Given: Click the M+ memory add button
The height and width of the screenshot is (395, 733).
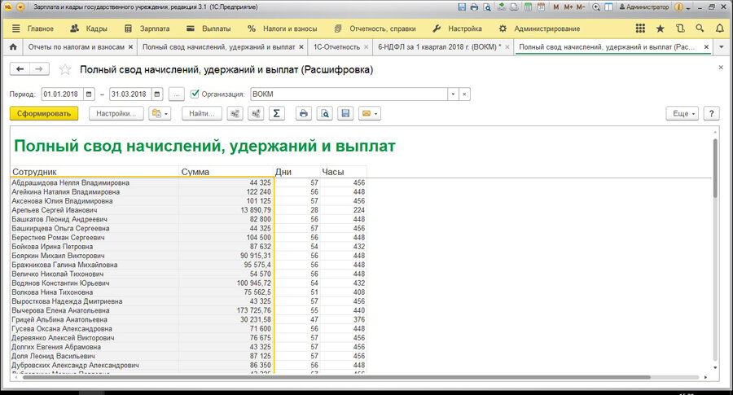Looking at the screenshot, I should [568, 7].
